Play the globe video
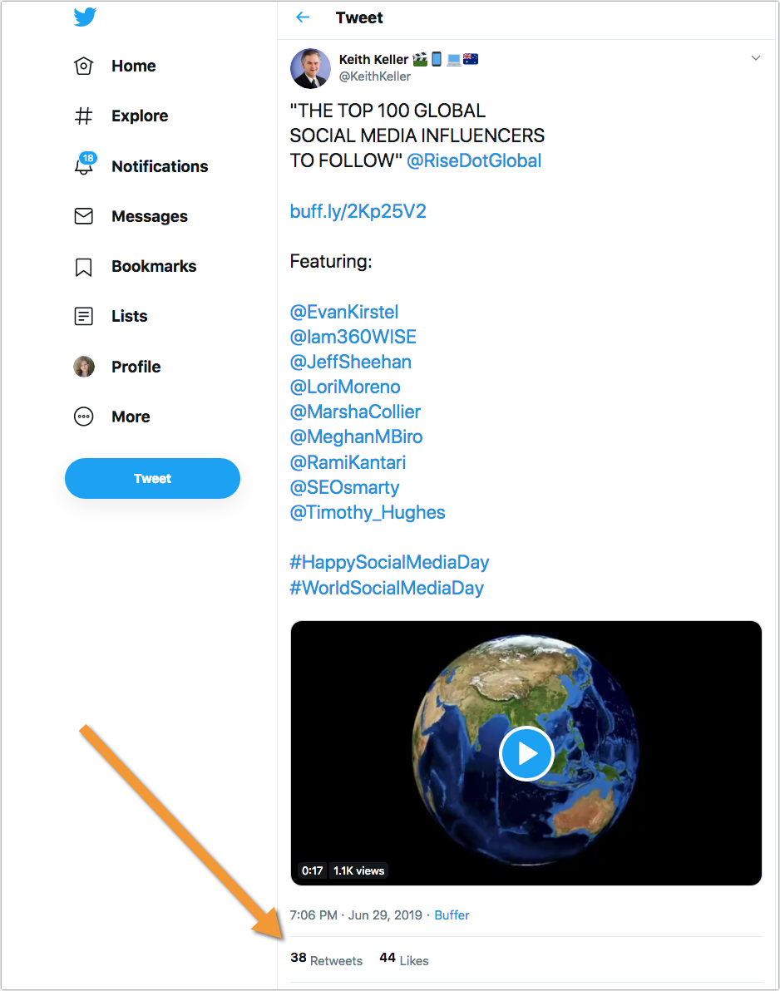The width and height of the screenshot is (780, 991). click(526, 753)
